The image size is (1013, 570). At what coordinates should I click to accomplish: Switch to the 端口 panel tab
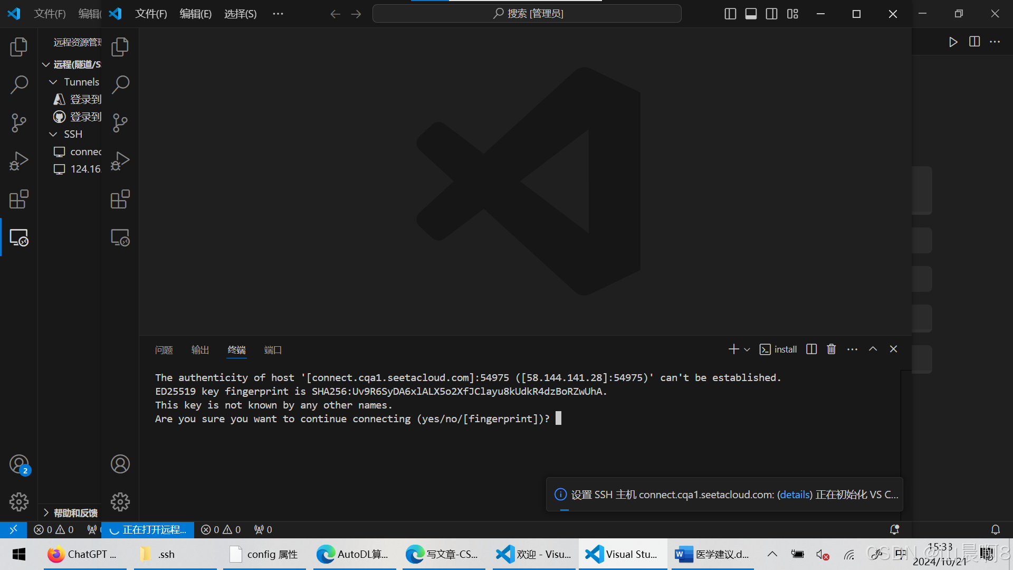click(x=273, y=350)
